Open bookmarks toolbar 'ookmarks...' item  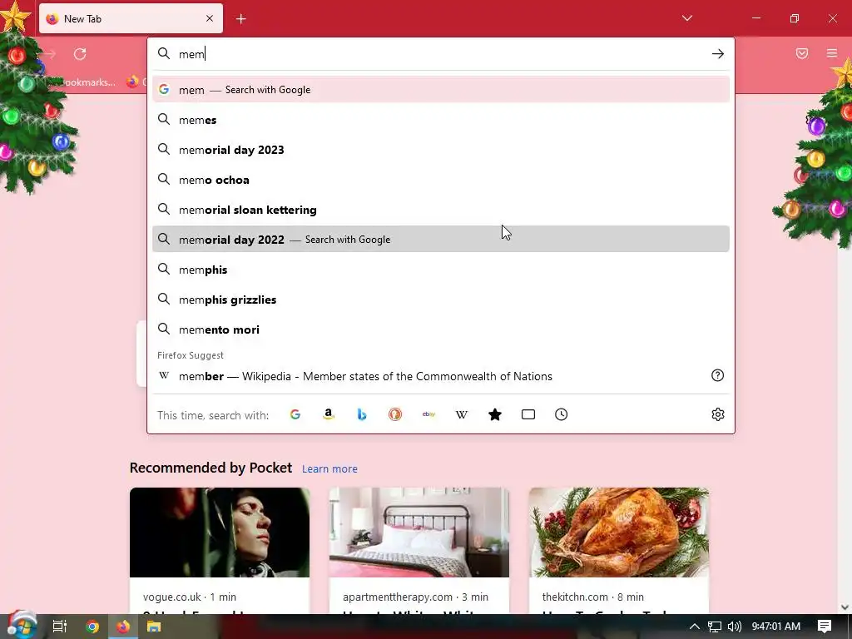[x=89, y=82]
